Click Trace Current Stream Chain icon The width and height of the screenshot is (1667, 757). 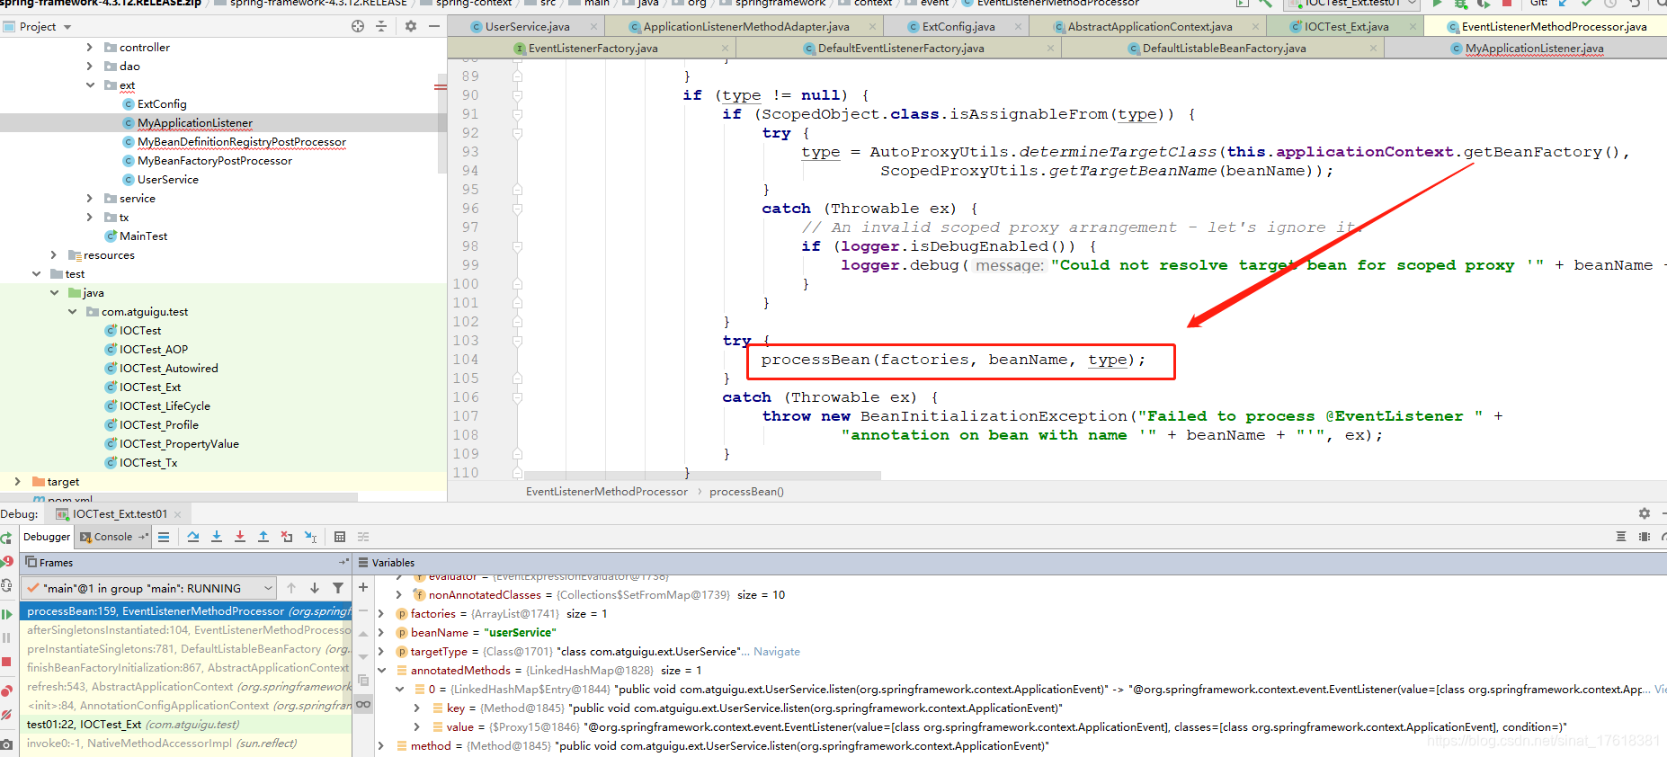363,537
